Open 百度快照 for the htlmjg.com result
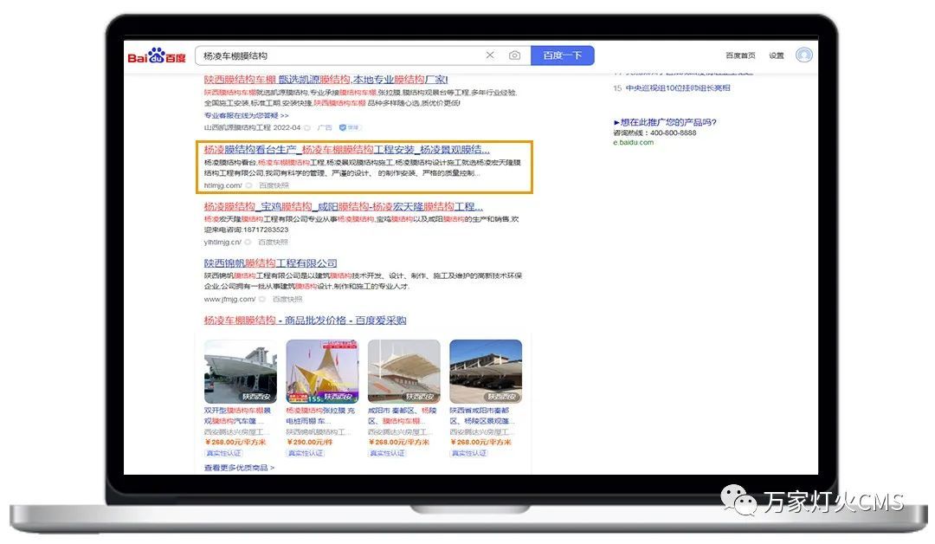 (274, 185)
